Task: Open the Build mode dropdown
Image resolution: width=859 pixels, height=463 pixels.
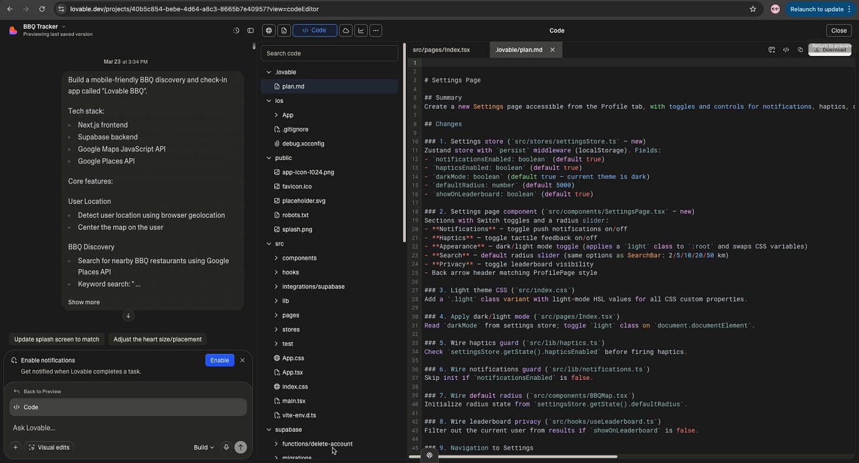Action: tap(204, 447)
